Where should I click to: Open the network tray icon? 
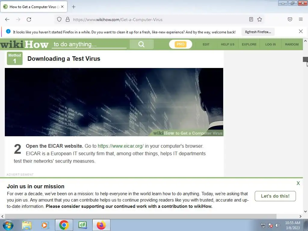pos(263,225)
